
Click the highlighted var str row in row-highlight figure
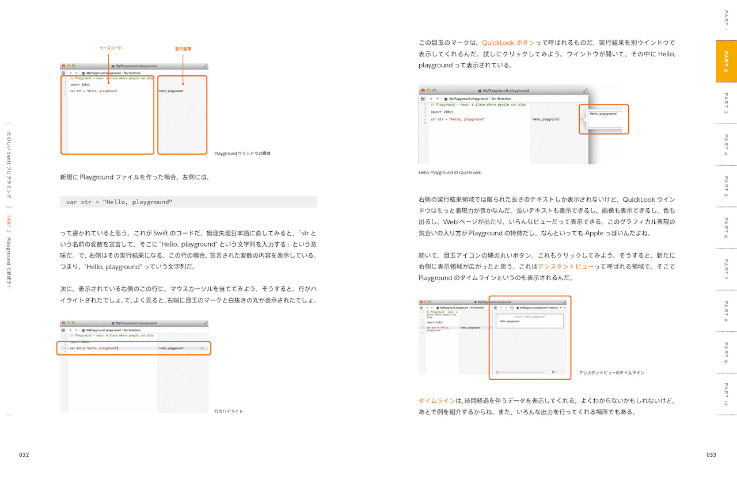(134, 348)
